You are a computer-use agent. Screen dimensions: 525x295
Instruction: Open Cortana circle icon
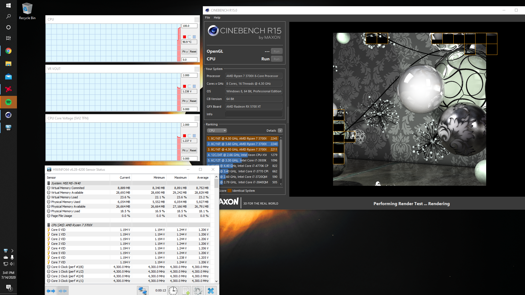point(8,27)
